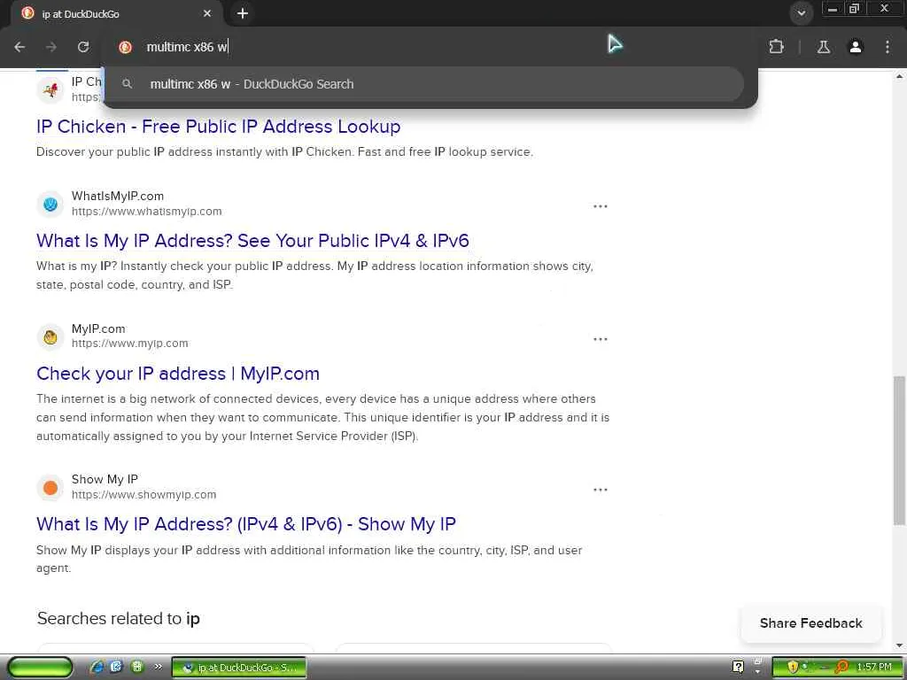Click the scrollbar up arrow
This screenshot has height=680, width=907.
click(900, 76)
